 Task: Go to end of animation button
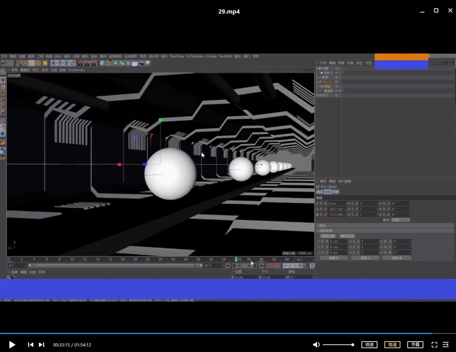click(x=261, y=266)
